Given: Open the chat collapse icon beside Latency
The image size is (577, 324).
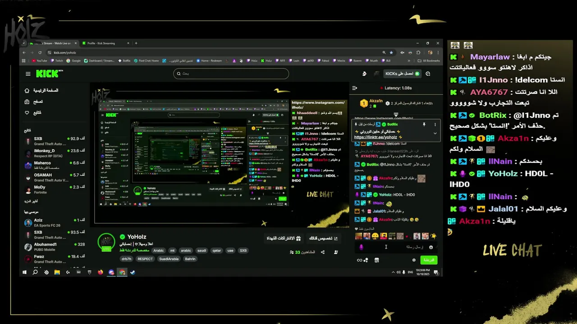Looking at the screenshot, I should (355, 88).
